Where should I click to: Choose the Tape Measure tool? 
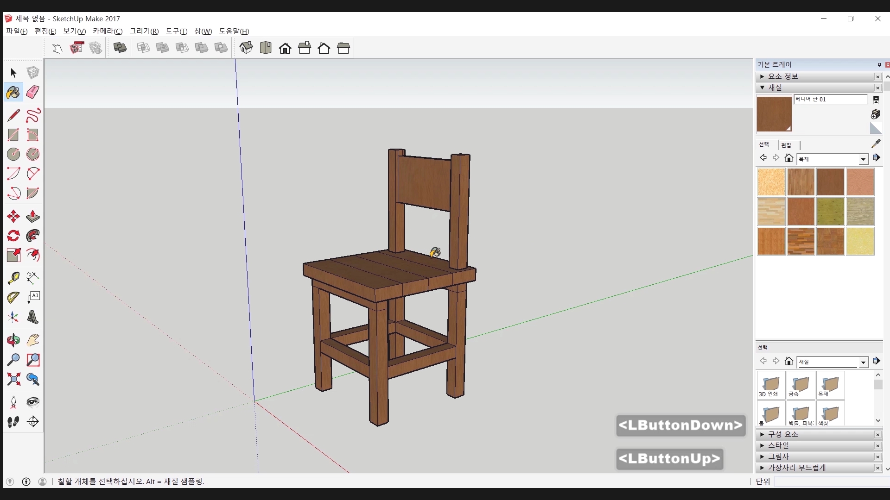tap(13, 277)
